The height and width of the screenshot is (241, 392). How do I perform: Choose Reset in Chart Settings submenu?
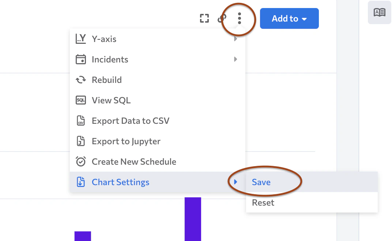tap(263, 202)
